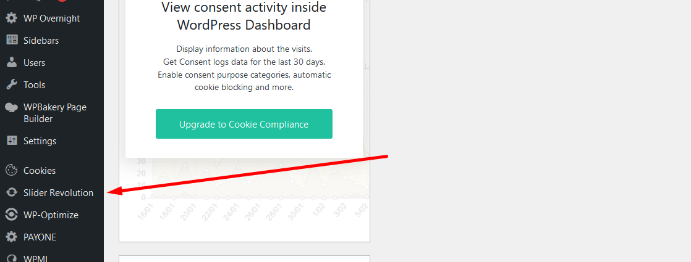Click the Settings sliders icon

click(x=12, y=141)
